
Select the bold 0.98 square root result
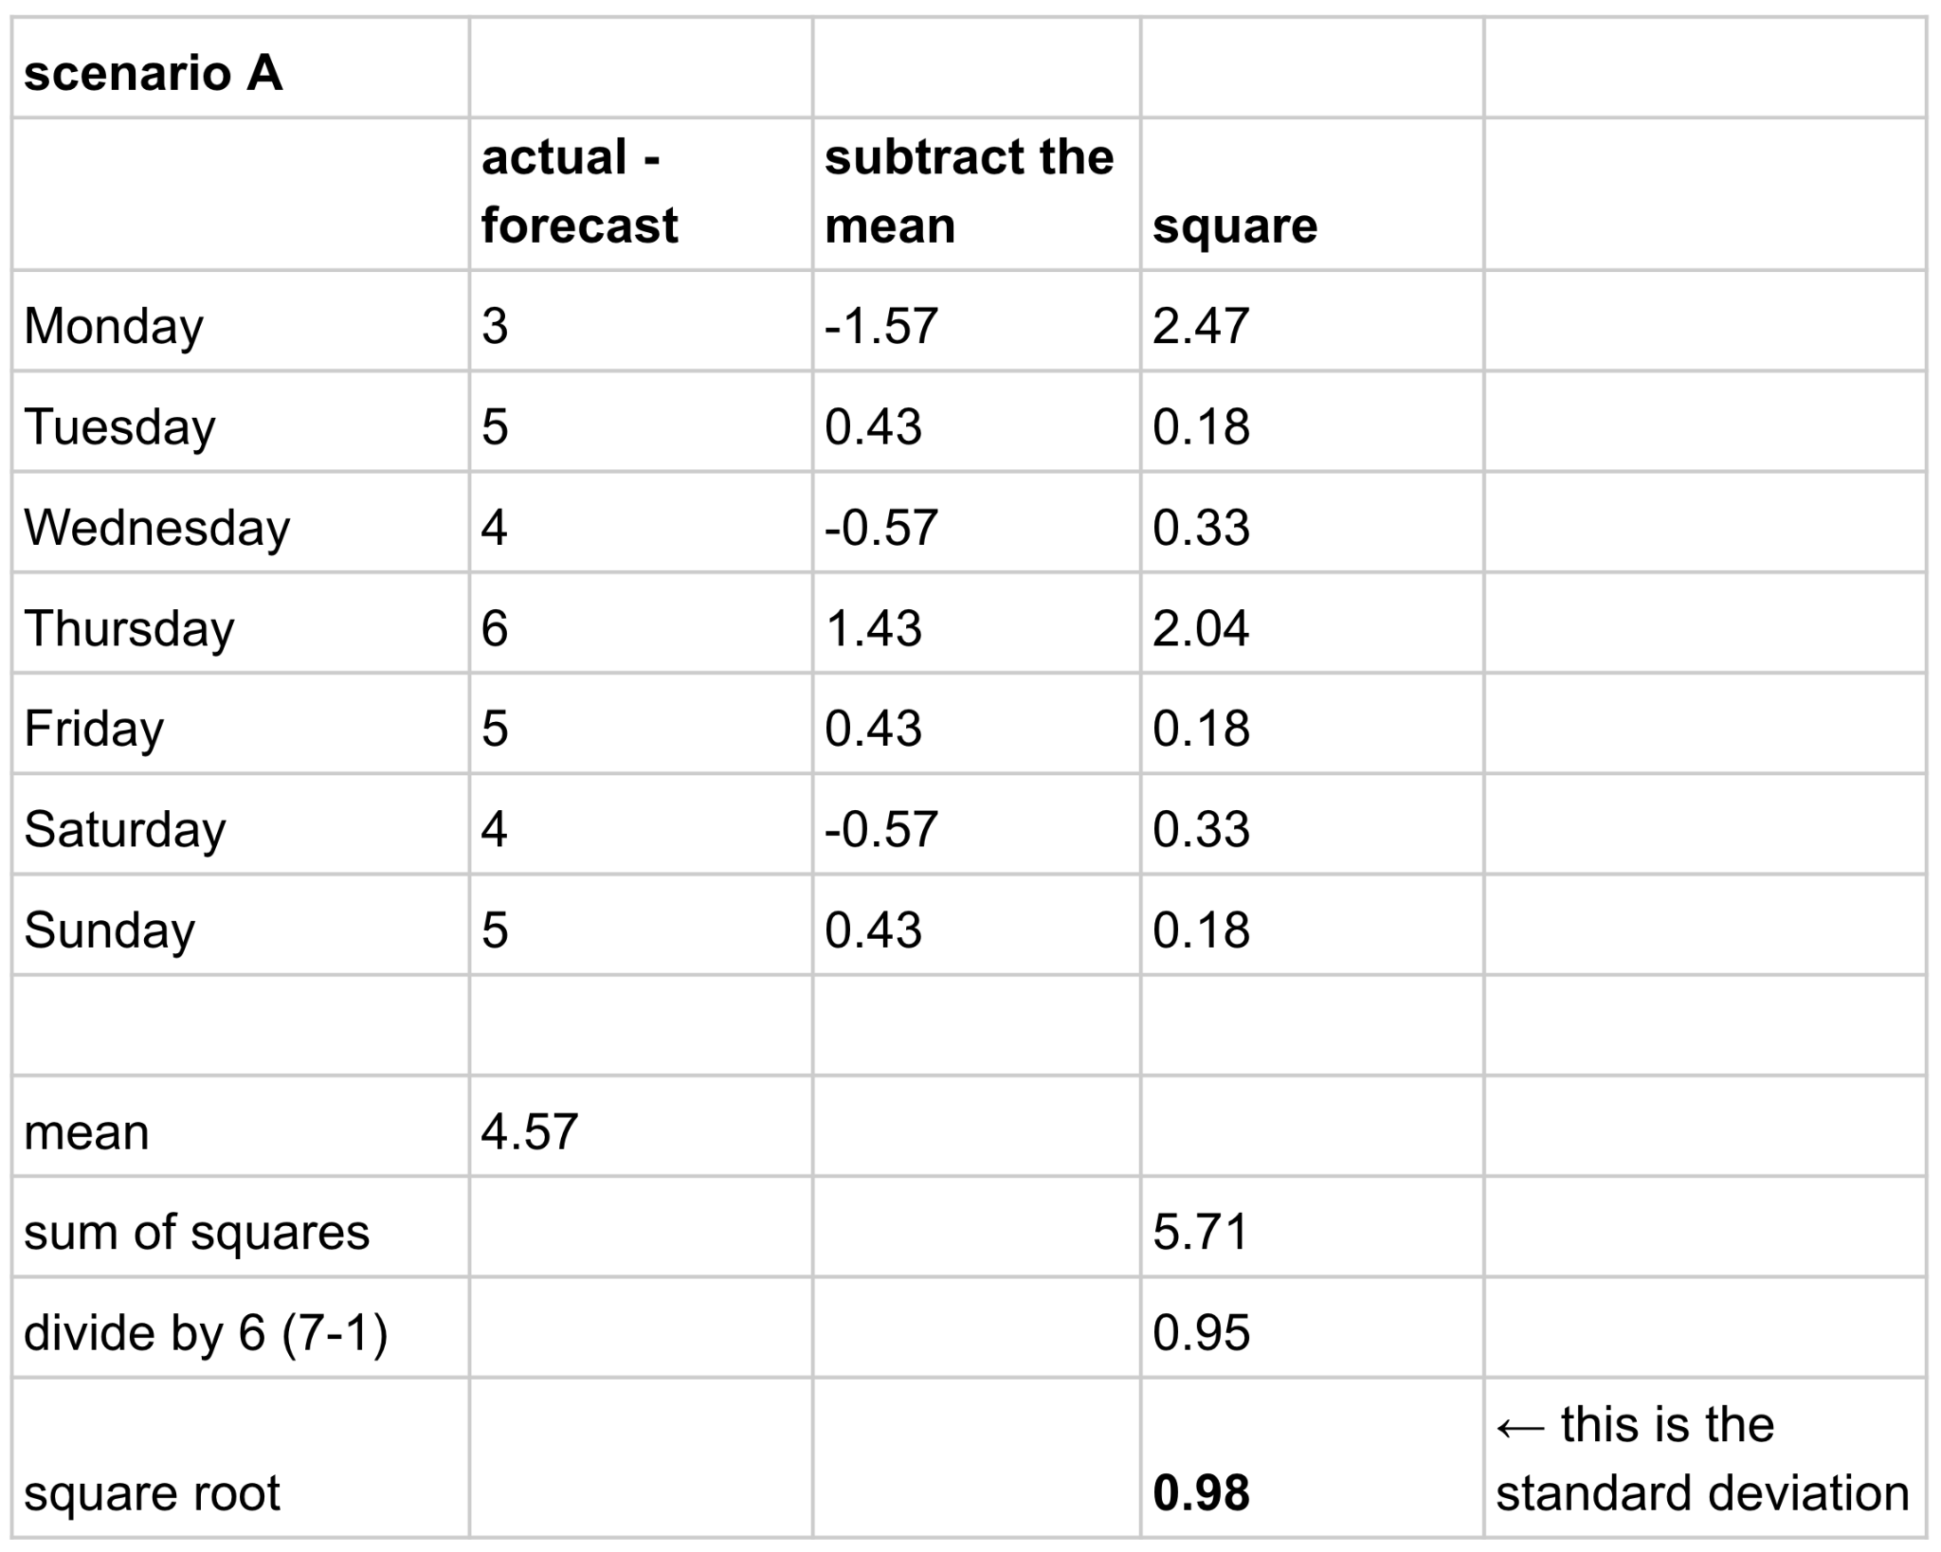click(1201, 1492)
